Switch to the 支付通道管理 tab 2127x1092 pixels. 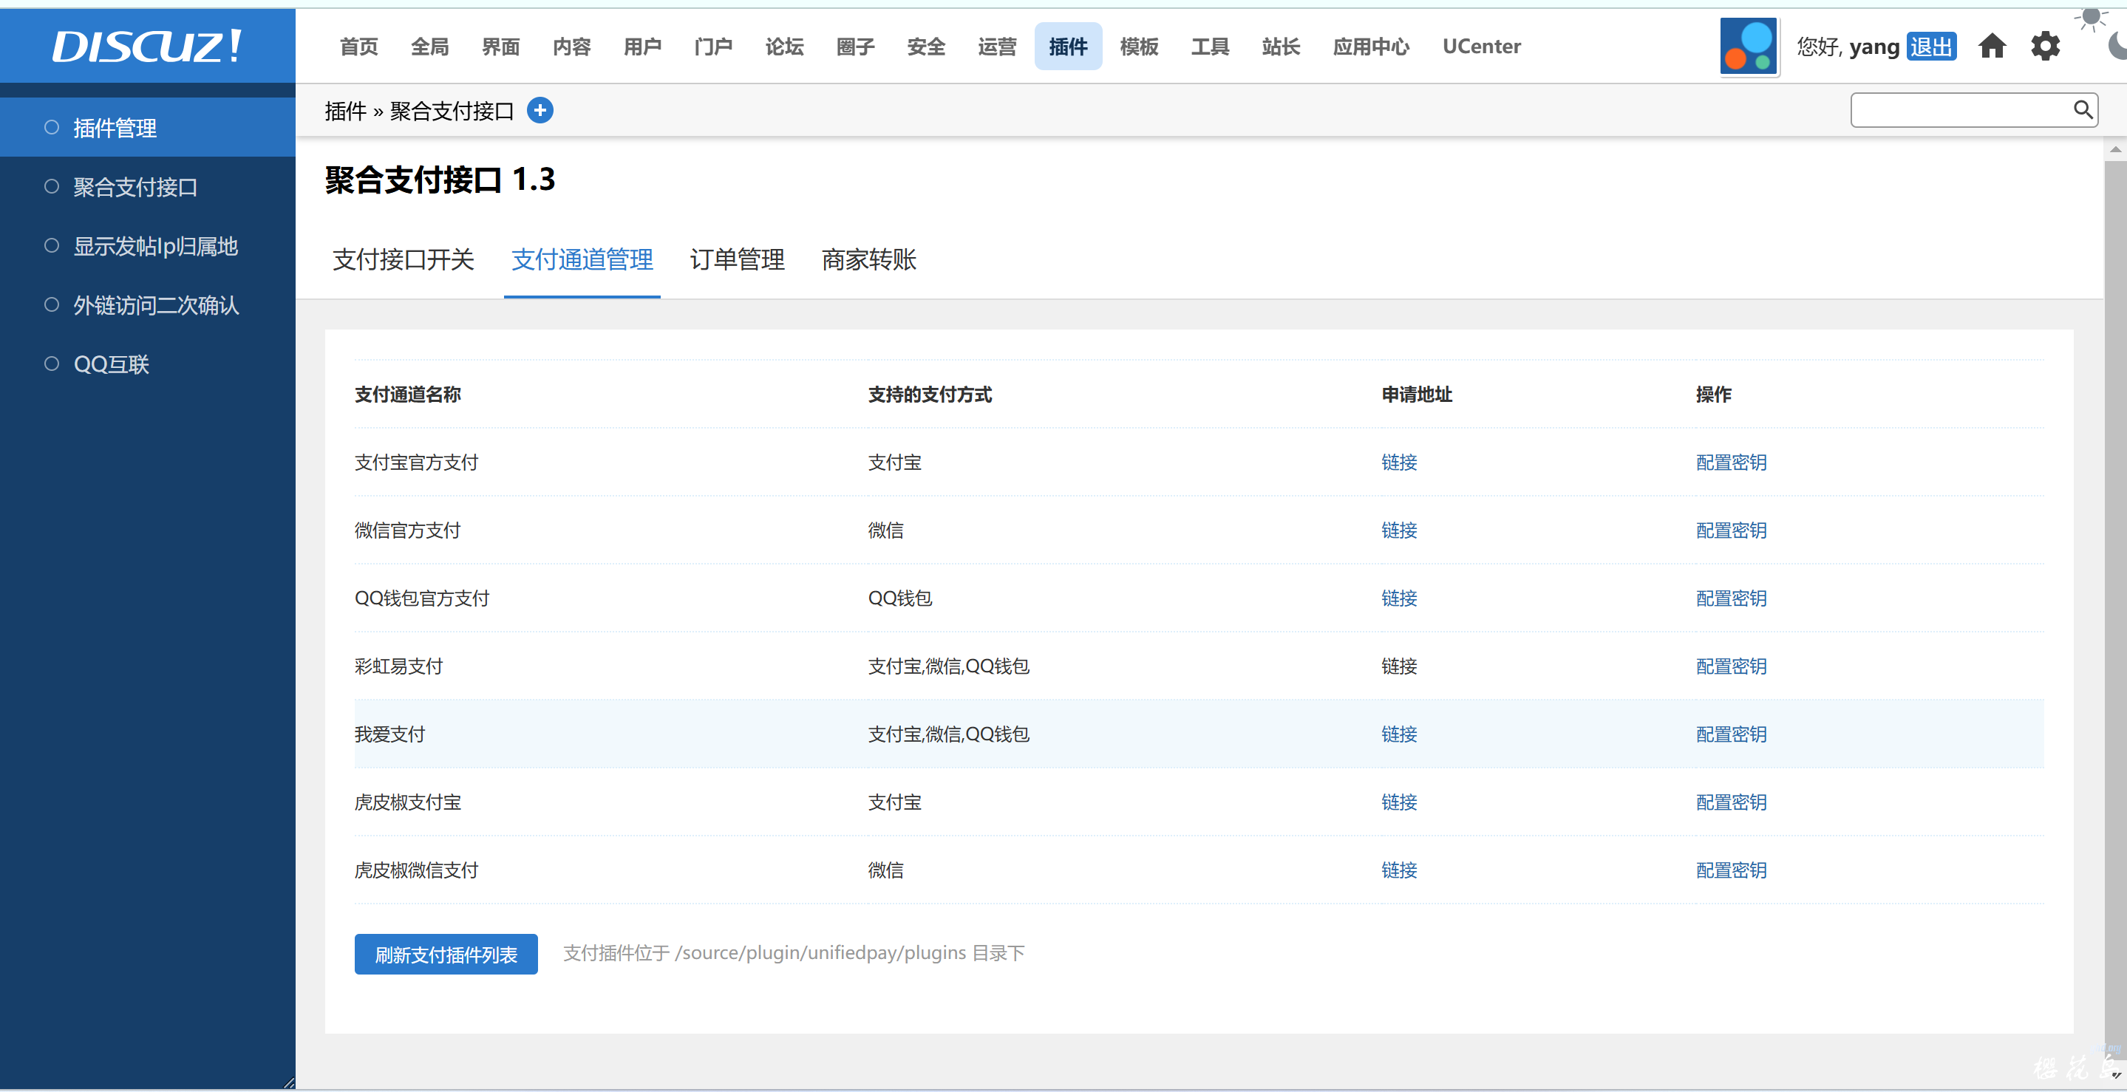tap(582, 260)
